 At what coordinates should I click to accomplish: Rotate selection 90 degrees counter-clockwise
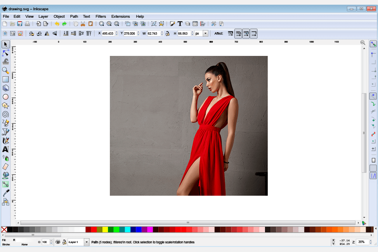coord(31,33)
